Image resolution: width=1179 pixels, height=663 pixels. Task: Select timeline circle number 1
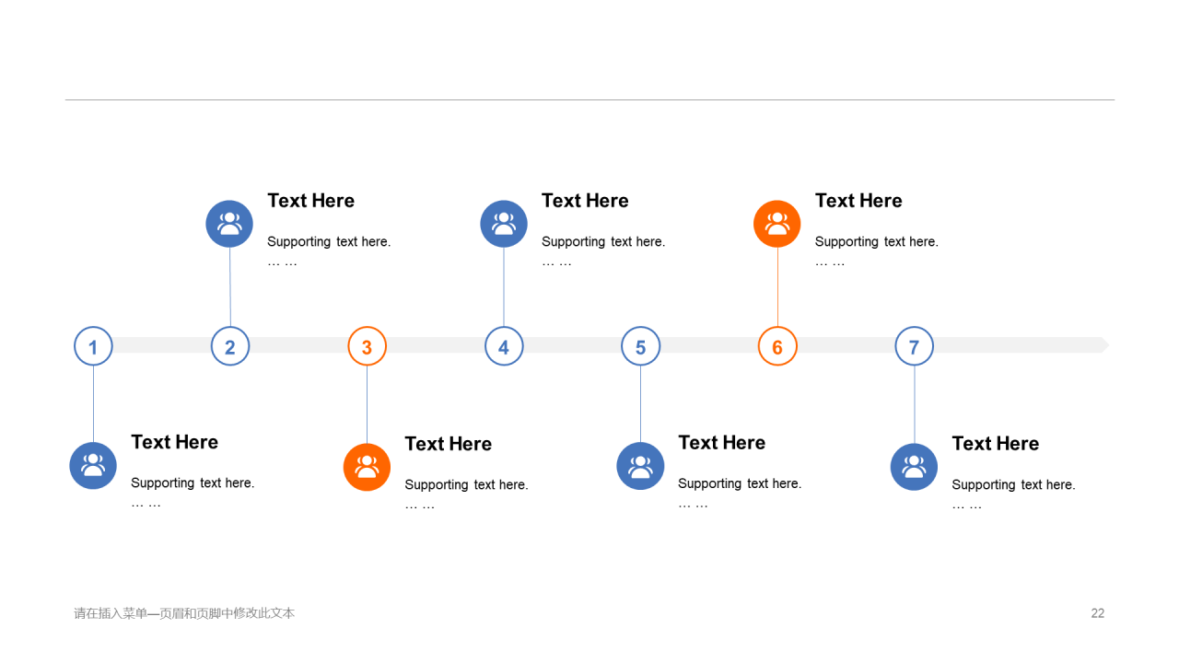point(93,346)
